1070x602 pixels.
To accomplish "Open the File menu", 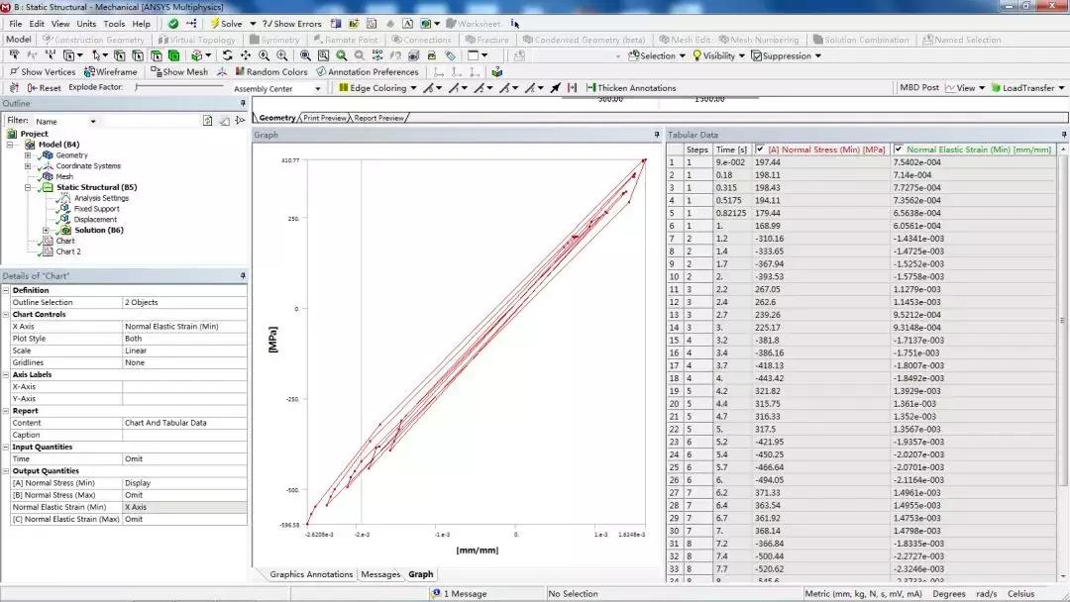I will 16,23.
